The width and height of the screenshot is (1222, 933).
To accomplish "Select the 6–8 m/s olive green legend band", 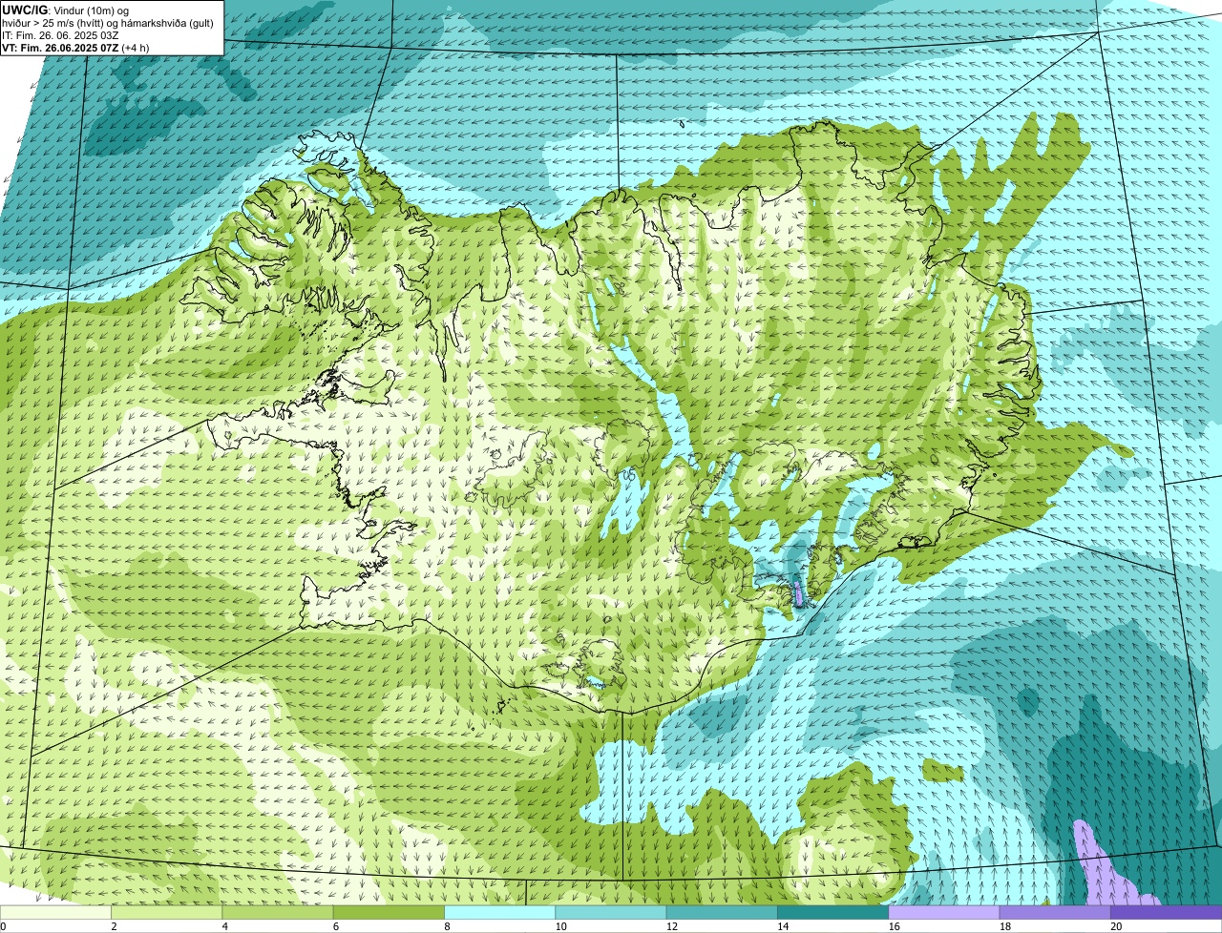I will [390, 912].
